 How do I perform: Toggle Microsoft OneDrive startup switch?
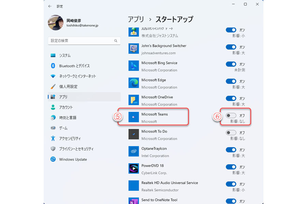(x=231, y=98)
